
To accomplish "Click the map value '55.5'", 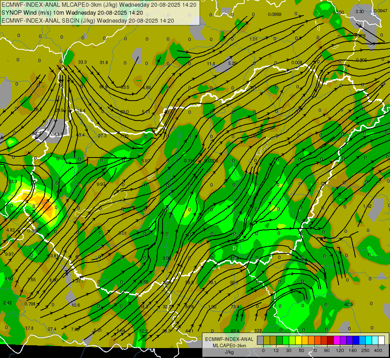I will click(190, 282).
